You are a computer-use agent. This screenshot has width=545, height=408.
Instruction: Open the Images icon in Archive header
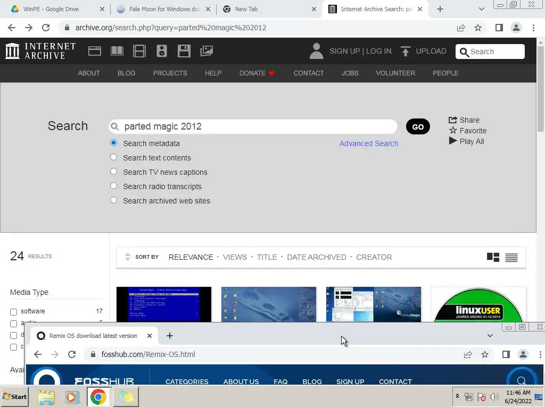pyautogui.click(x=207, y=51)
